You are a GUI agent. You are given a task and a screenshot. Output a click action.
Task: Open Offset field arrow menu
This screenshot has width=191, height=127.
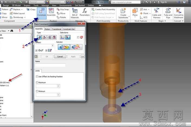53,45
